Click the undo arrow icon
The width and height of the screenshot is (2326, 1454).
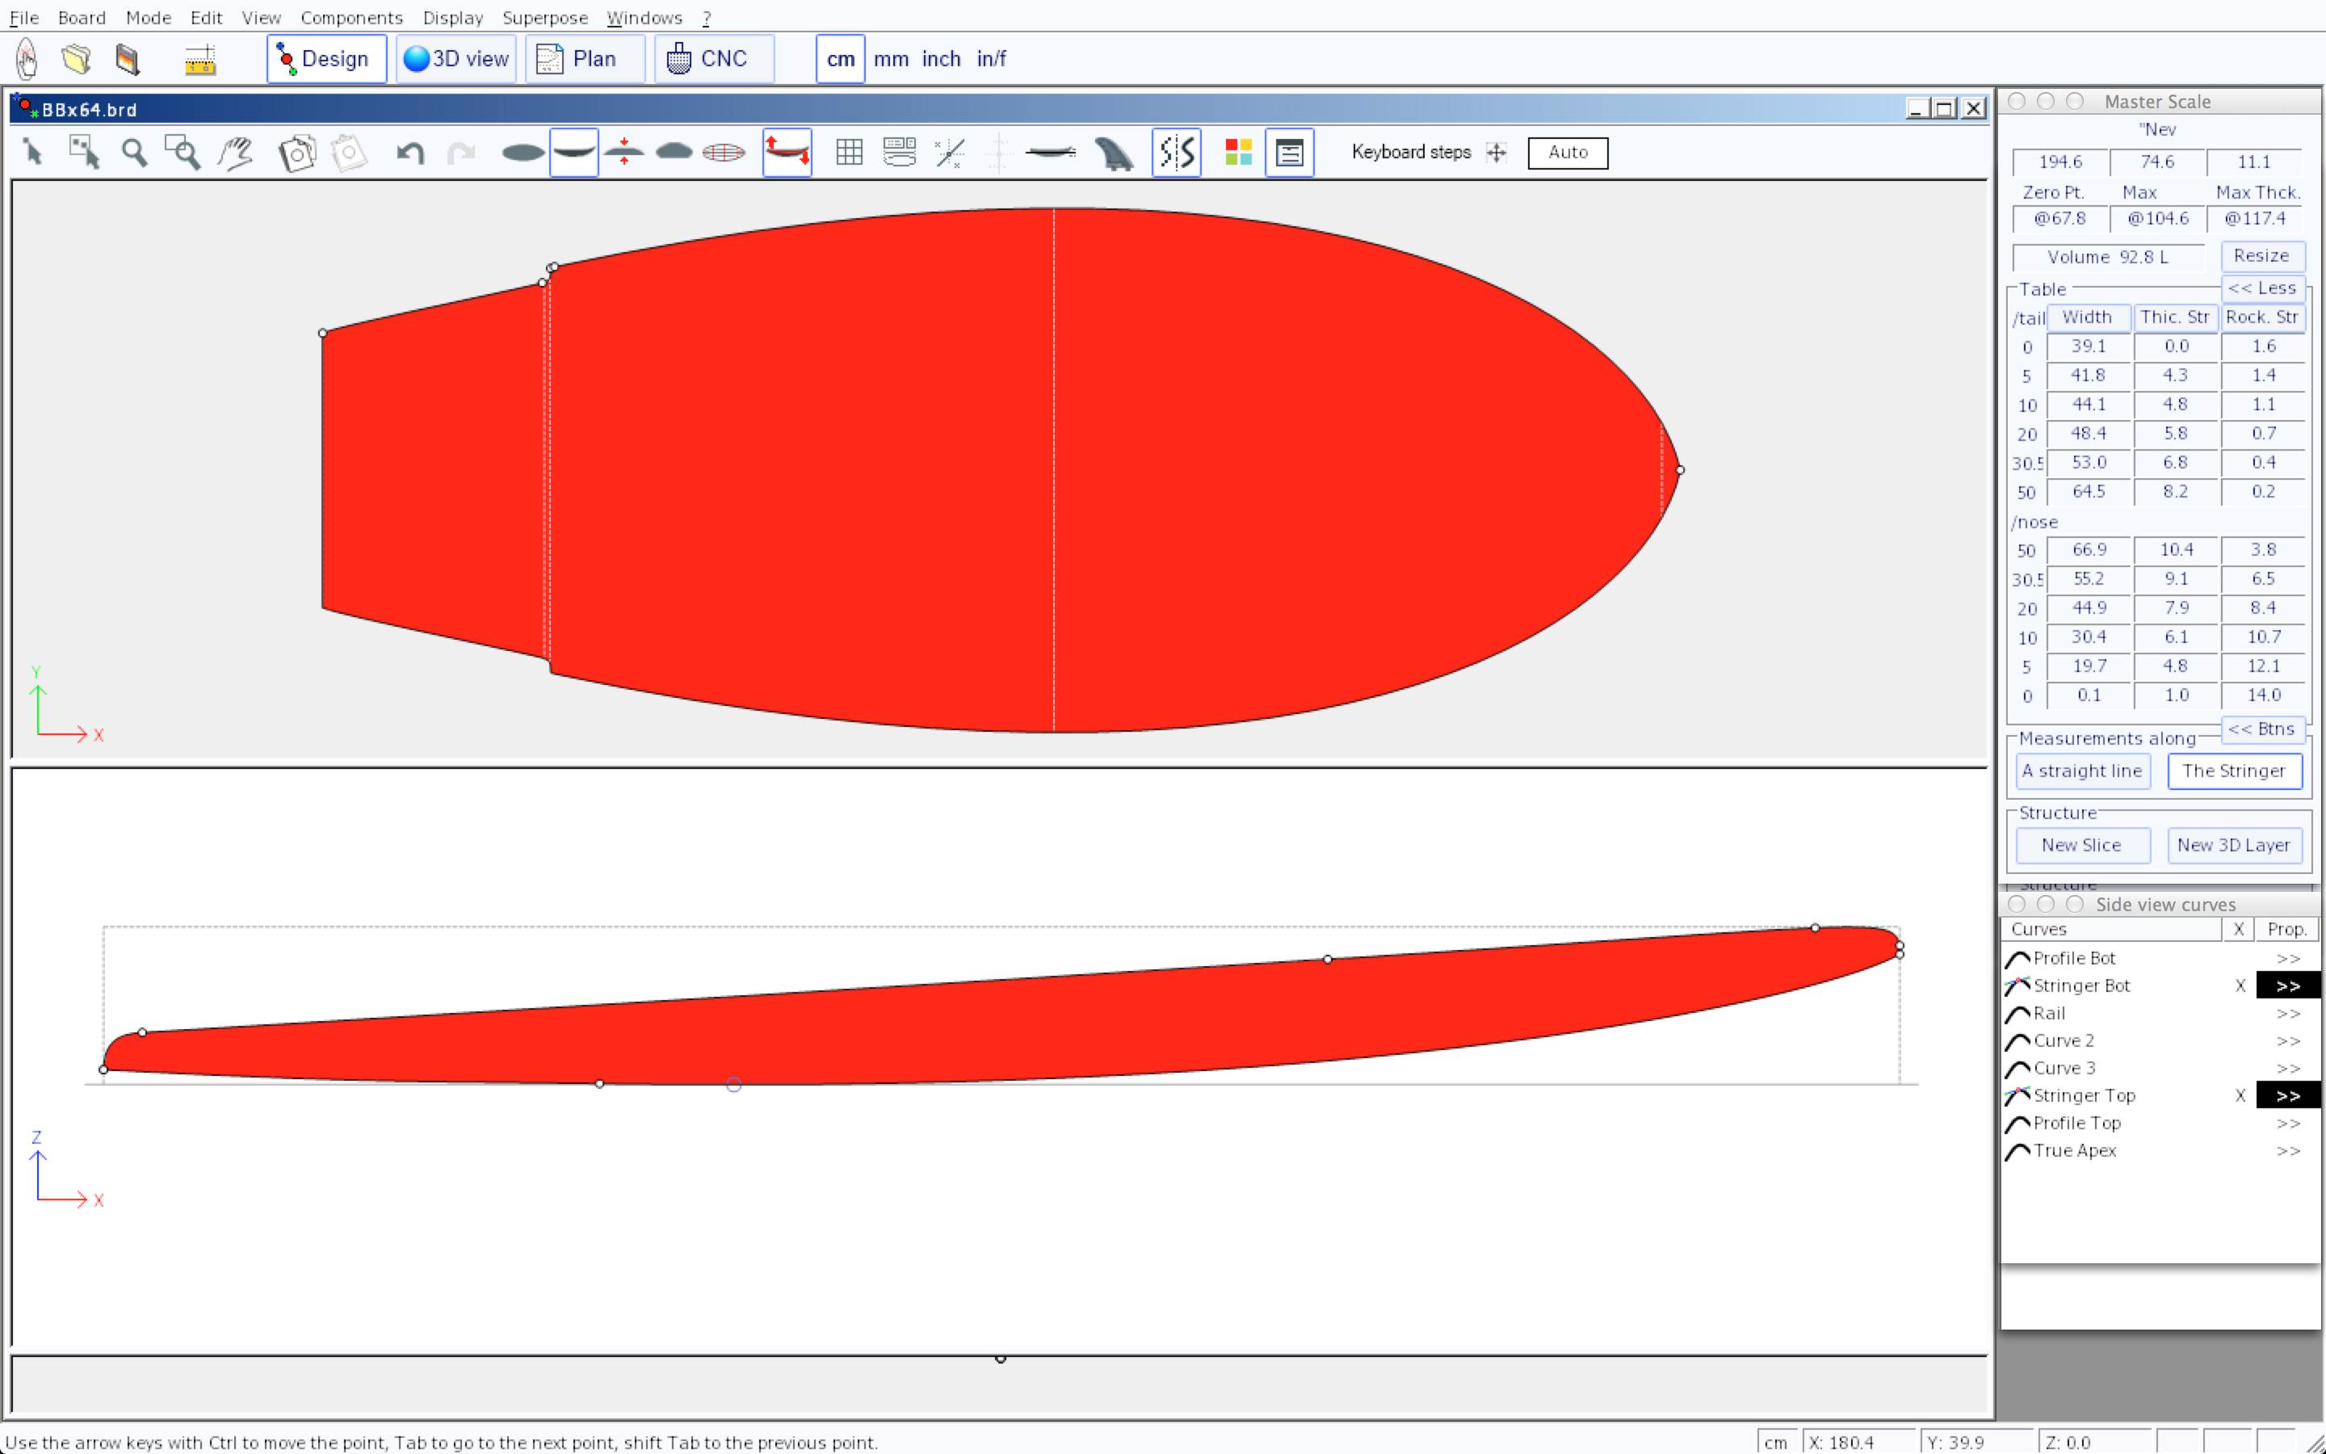410,152
